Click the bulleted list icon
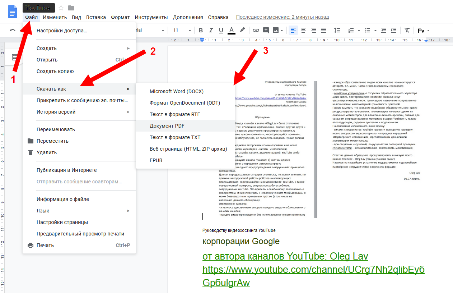 [x=368, y=30]
